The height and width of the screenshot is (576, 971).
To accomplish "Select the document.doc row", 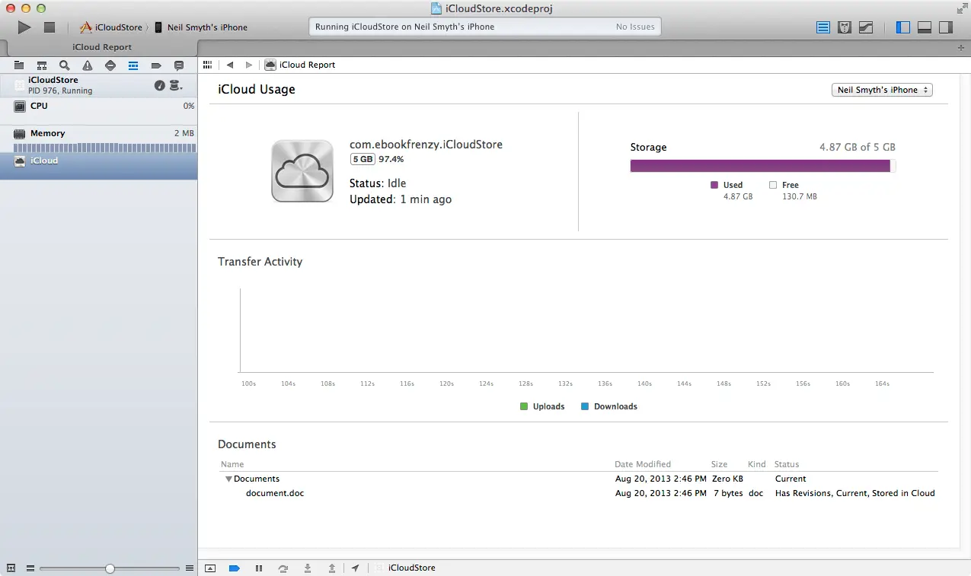I will [x=275, y=493].
